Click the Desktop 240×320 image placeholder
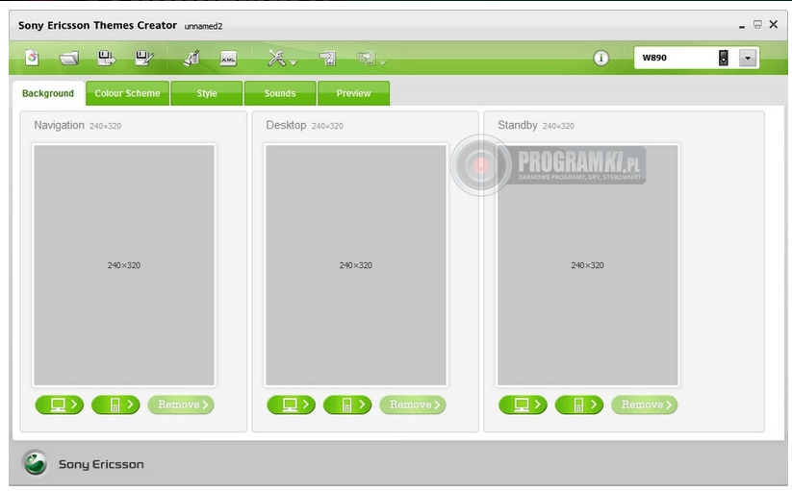The height and width of the screenshot is (491, 792). pos(356,265)
